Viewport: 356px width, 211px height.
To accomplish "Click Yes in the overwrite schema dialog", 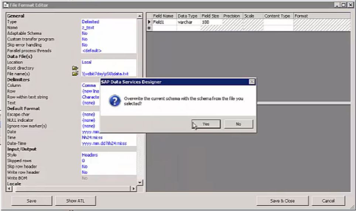I will (206, 124).
